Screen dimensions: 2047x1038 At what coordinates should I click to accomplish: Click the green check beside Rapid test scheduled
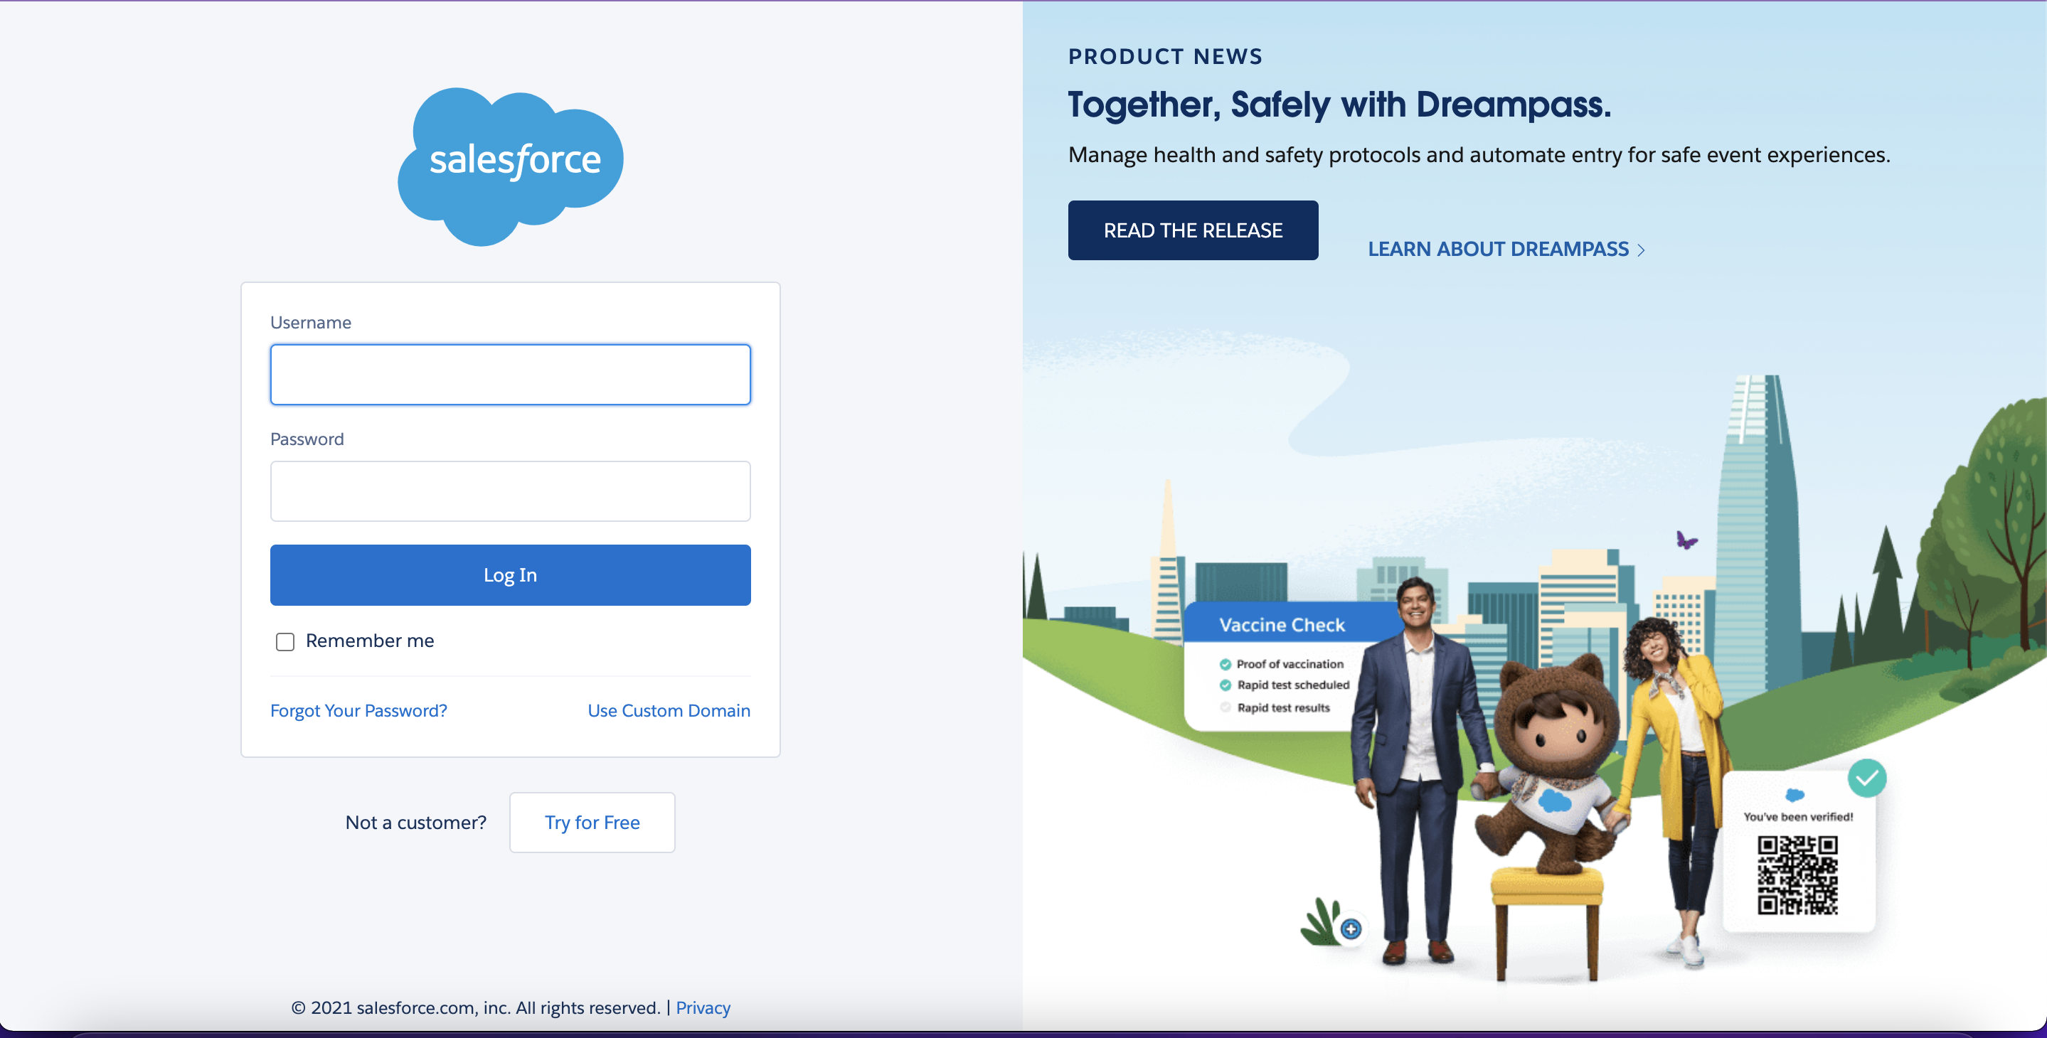click(1225, 685)
